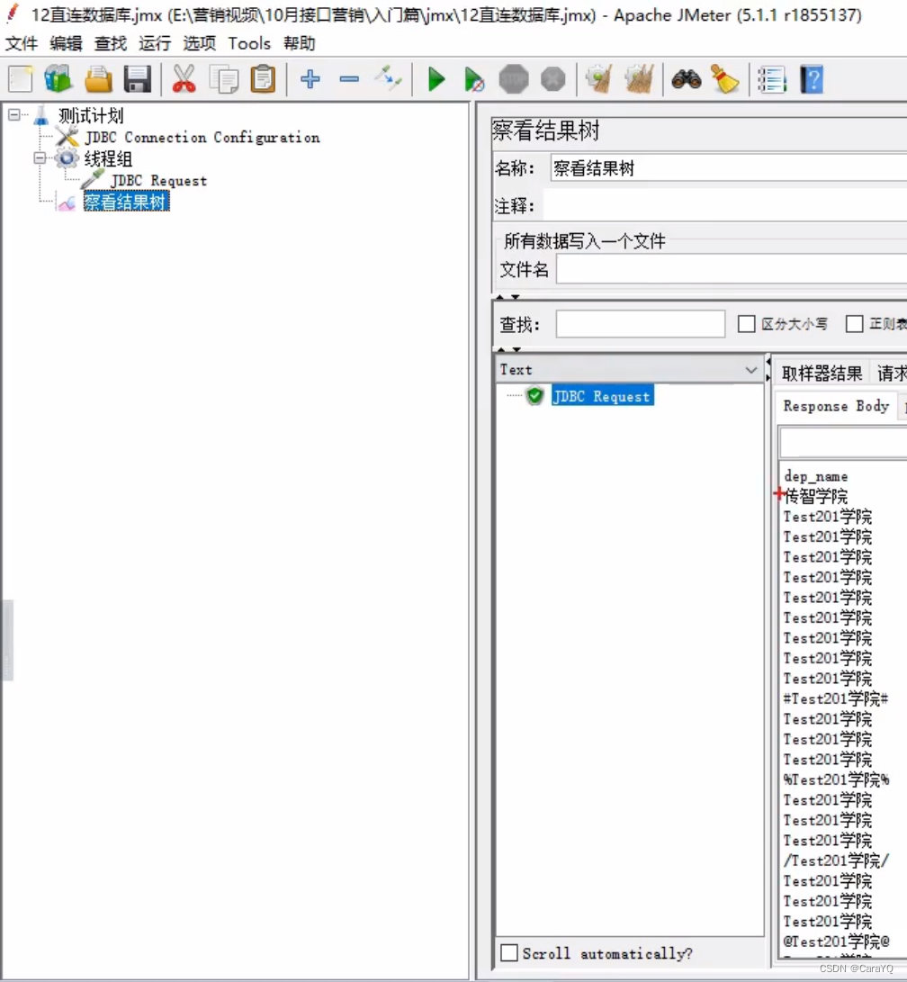Viewport: 907px width, 982px height.
Task: Open Search with binoculars icon
Action: [x=686, y=79]
